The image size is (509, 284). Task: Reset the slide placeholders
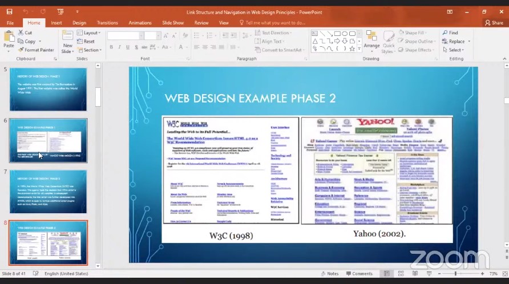[86, 41]
